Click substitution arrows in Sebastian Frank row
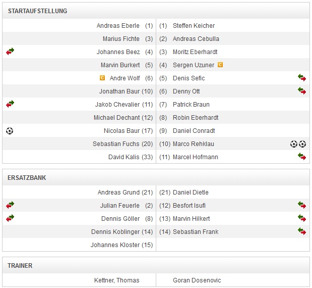The height and width of the screenshot is (288, 312). click(302, 231)
